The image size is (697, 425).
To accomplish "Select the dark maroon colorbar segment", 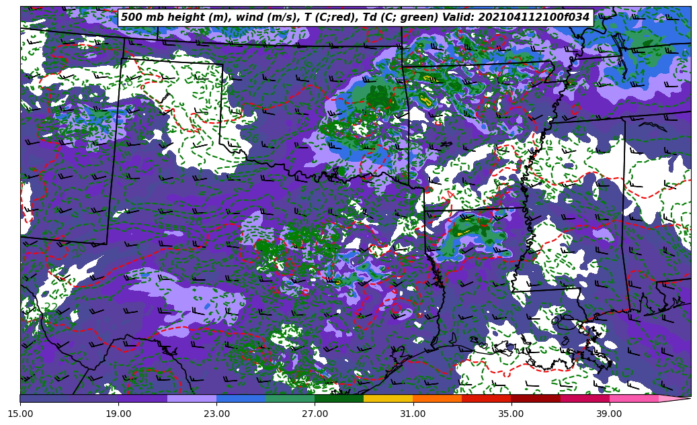I will (535, 398).
